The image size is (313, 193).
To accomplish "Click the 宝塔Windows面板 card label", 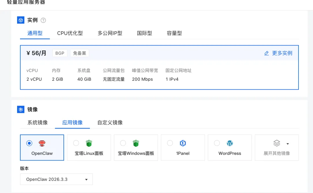I will pyautogui.click(x=136, y=153).
